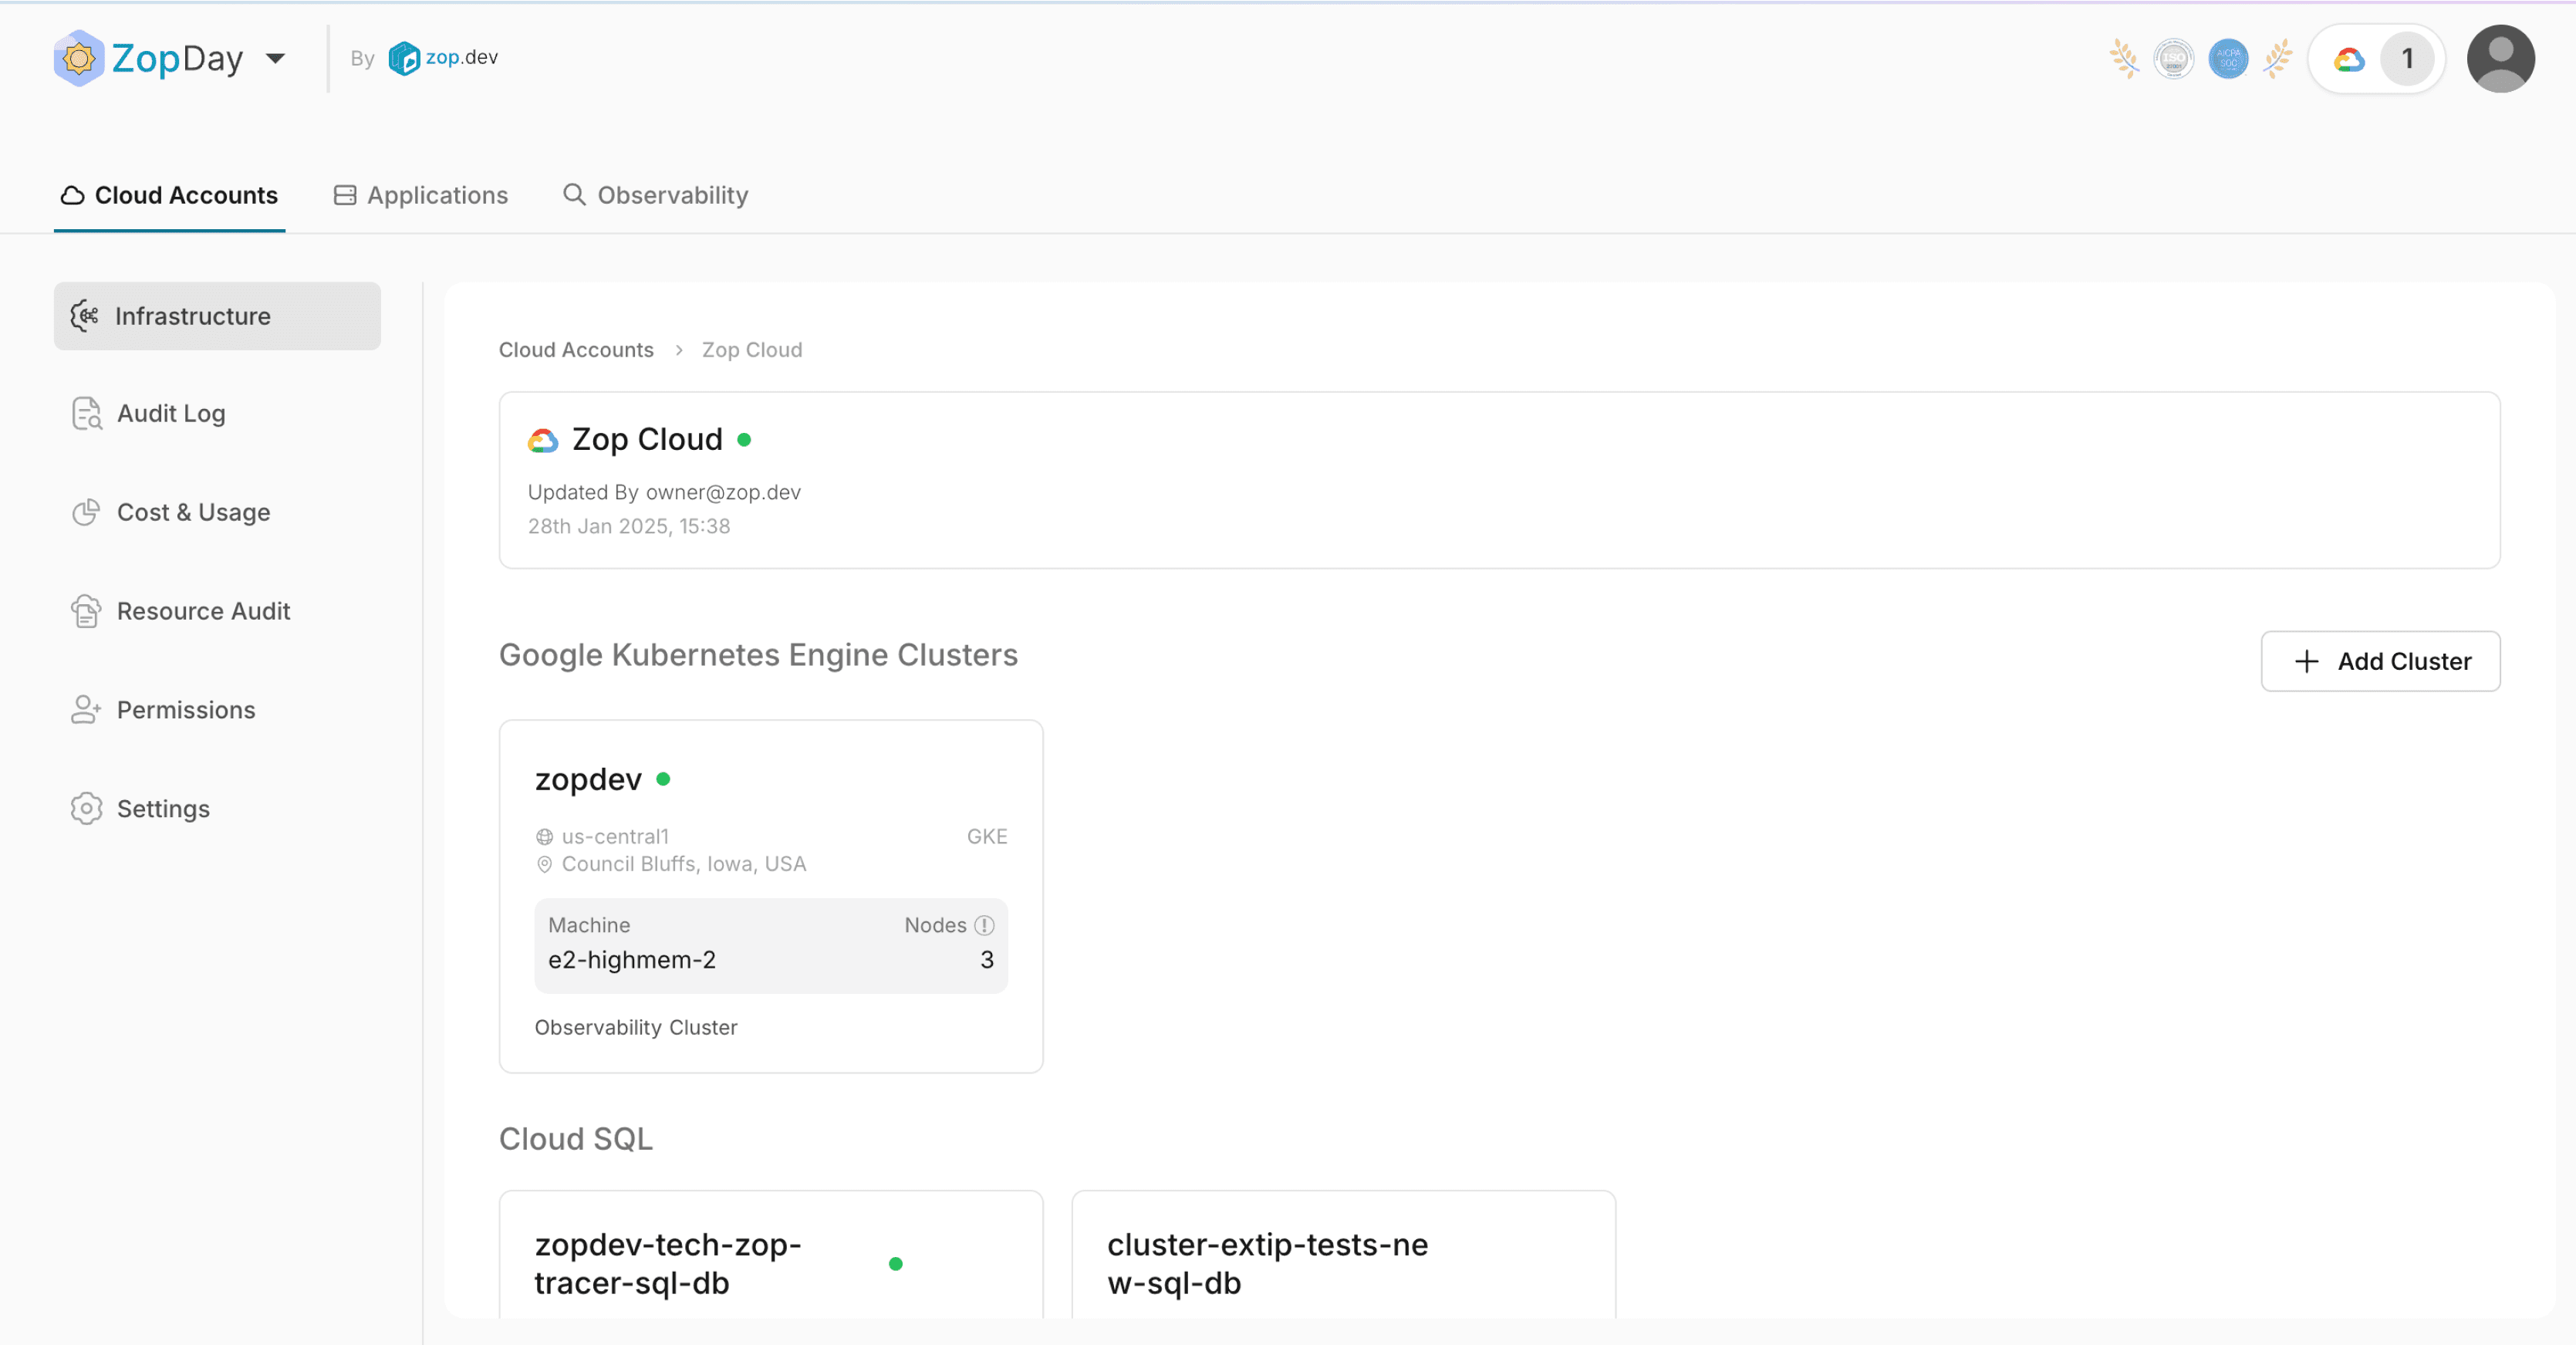Screen dimensions: 2576x1345
Task: Open the zop.dev logo link
Action: [x=443, y=58]
